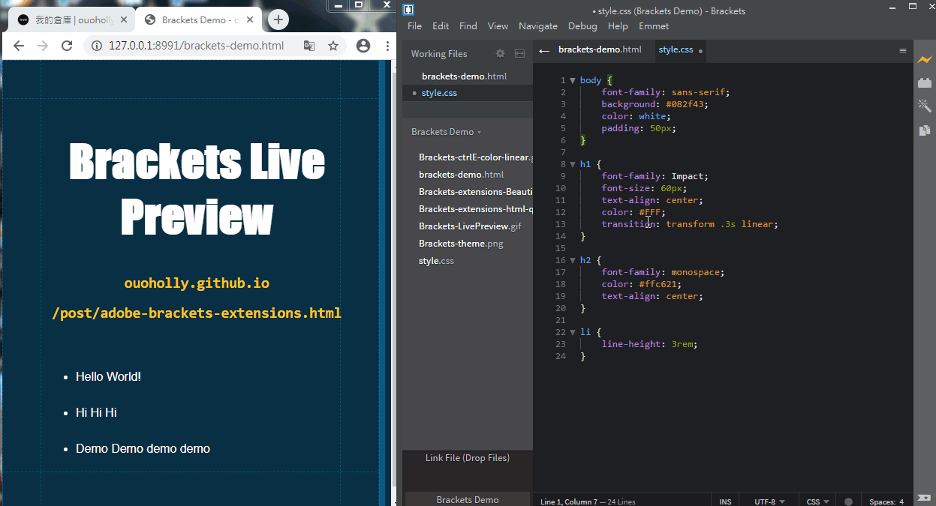The width and height of the screenshot is (936, 506).
Task: Open Working Files settings gear icon
Action: pos(500,53)
